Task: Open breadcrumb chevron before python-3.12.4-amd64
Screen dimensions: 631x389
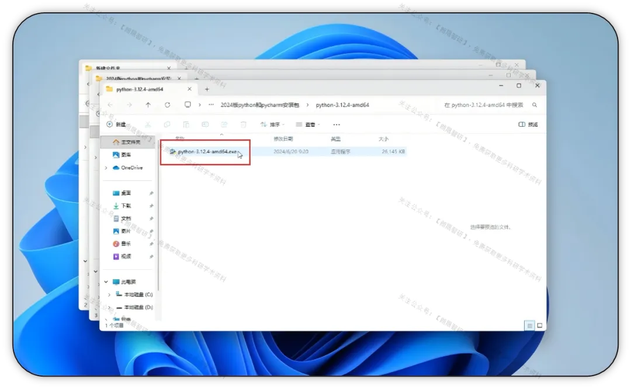Action: [307, 105]
